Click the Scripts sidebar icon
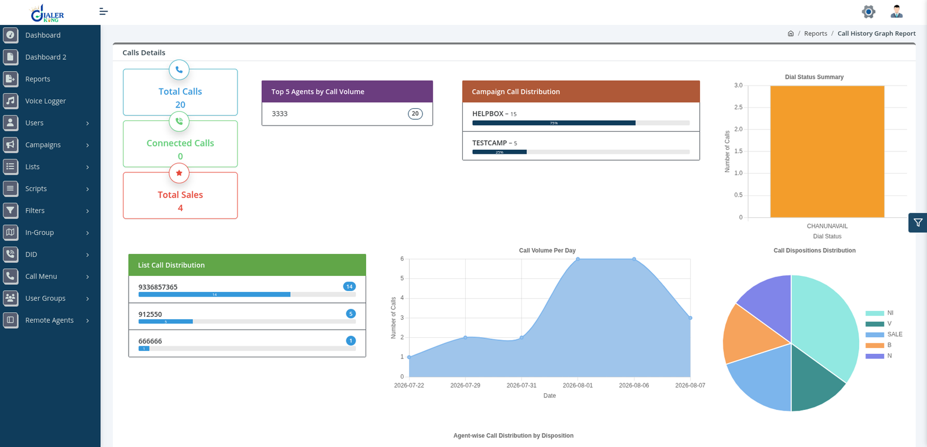This screenshot has width=927, height=447. coord(10,189)
